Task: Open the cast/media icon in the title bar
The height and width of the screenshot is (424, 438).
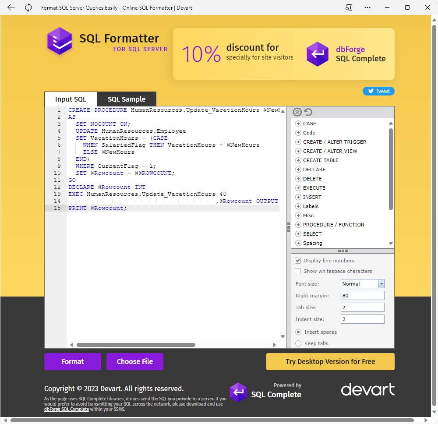Action: click(x=349, y=7)
